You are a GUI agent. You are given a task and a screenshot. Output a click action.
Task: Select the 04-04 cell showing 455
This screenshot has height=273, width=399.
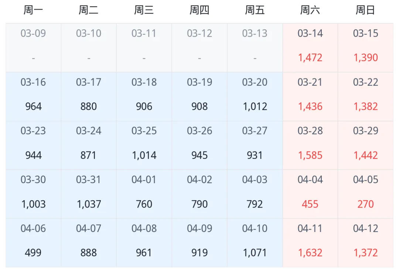310,194
